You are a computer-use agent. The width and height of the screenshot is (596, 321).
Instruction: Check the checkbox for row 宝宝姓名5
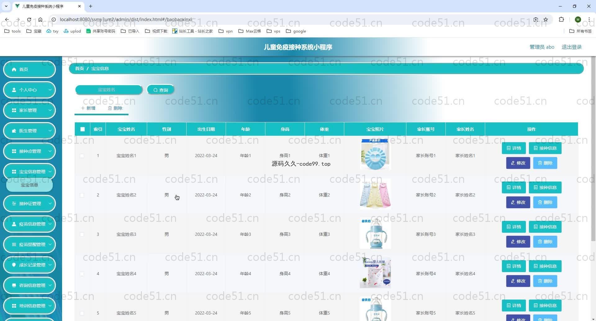(x=82, y=313)
